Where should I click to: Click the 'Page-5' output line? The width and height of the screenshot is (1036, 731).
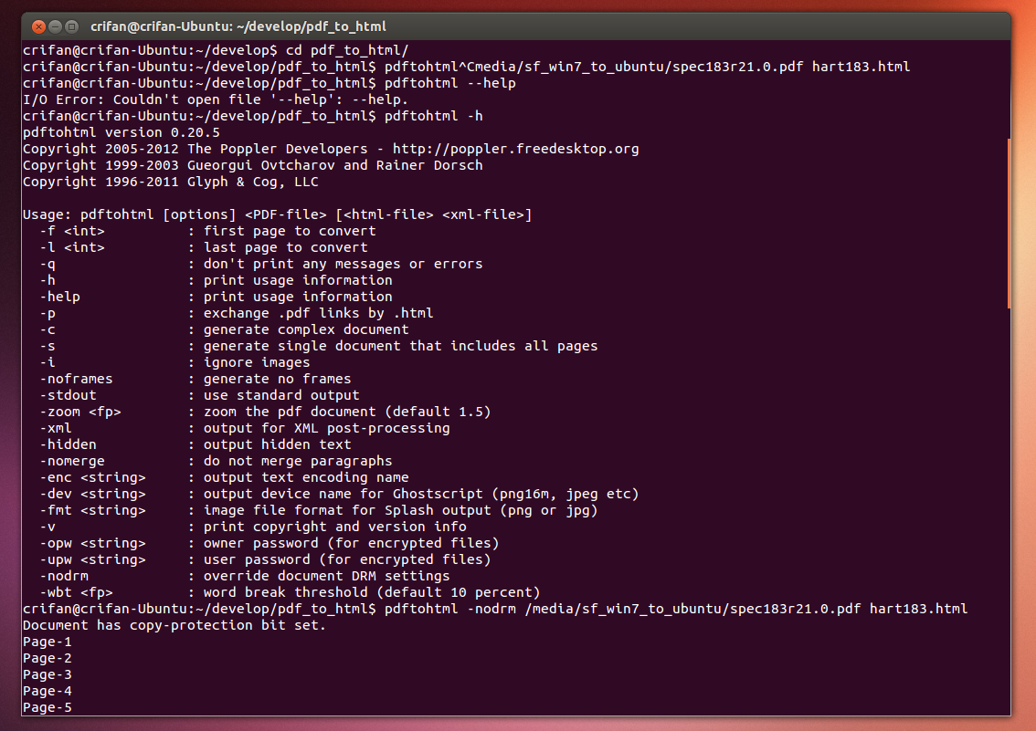coord(48,707)
